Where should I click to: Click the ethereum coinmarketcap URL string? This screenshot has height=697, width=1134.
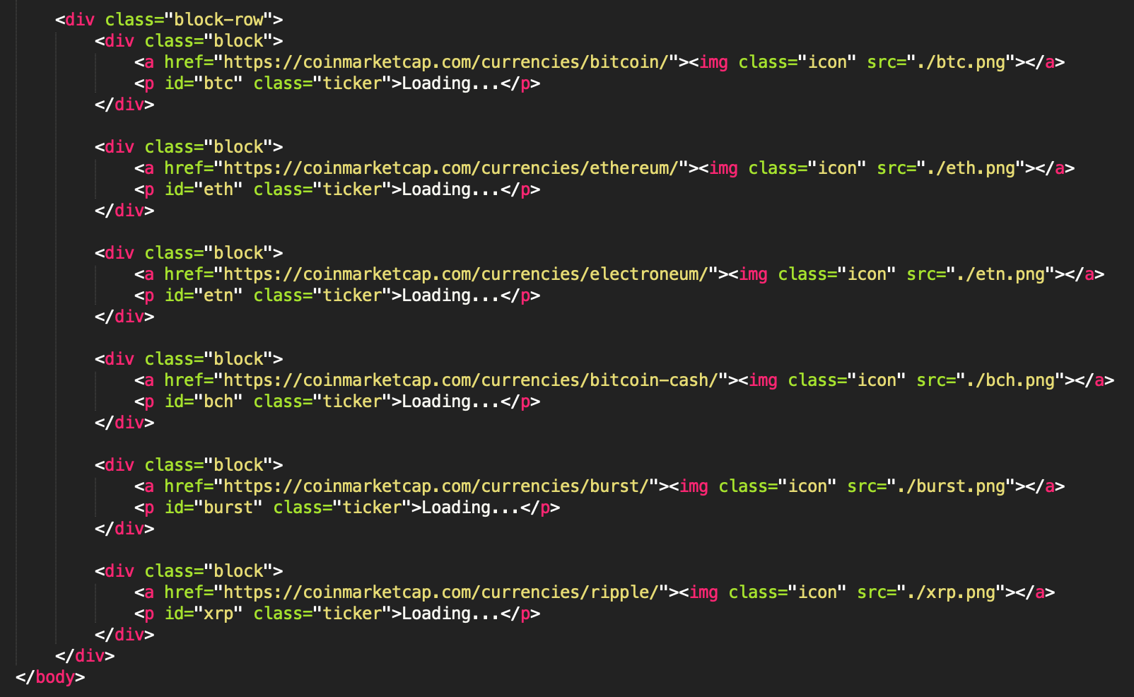pyautogui.click(x=451, y=168)
